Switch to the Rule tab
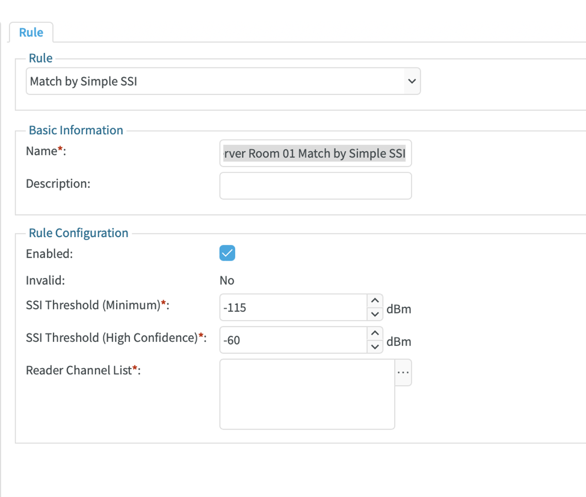 (31, 32)
